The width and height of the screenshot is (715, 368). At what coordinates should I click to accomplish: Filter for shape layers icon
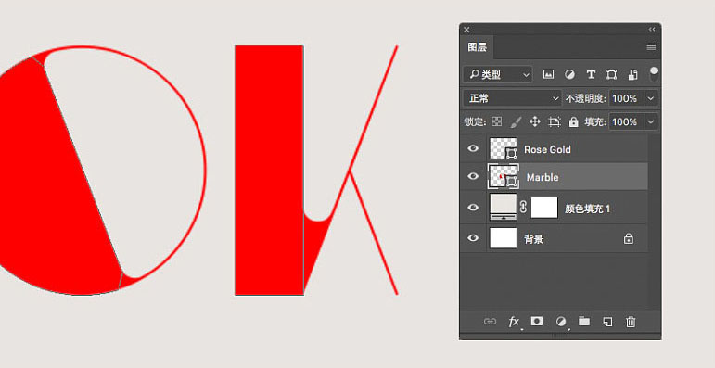[611, 75]
